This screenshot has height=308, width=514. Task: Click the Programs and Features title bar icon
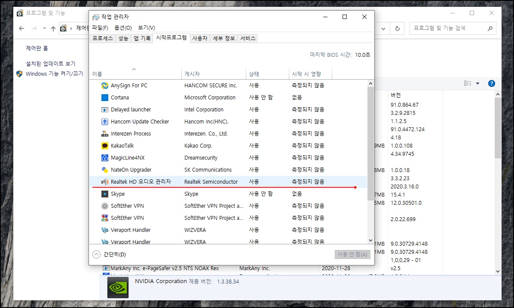pyautogui.click(x=20, y=13)
